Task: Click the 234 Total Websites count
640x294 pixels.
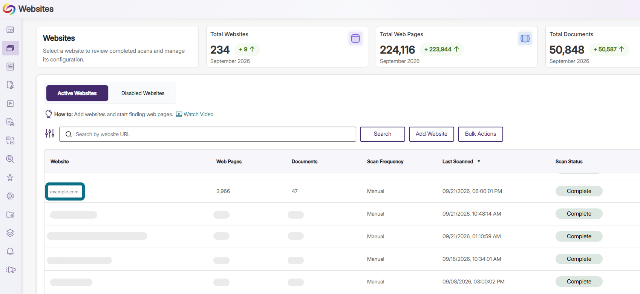Action: pyautogui.click(x=220, y=50)
